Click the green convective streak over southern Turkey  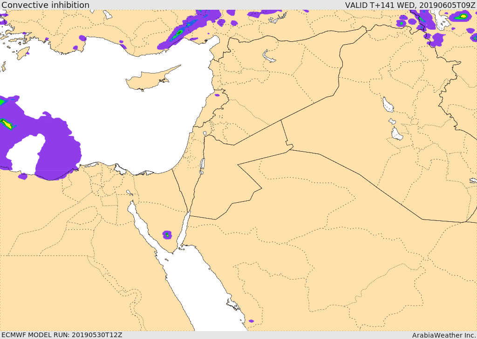(177, 35)
